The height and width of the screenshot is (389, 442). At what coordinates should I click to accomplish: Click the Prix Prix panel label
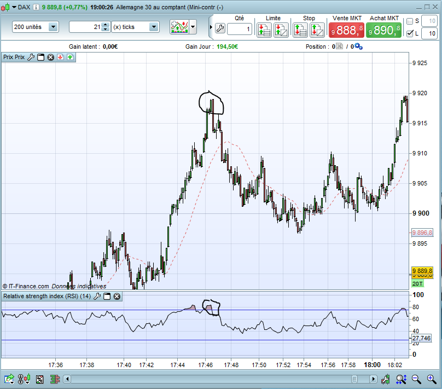click(x=14, y=57)
